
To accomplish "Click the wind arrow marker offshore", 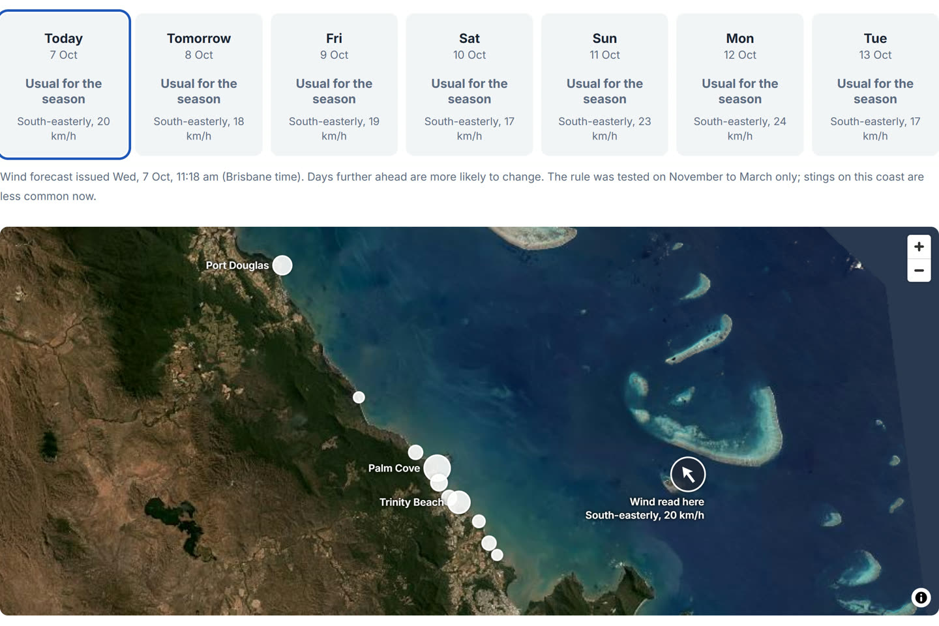I will [x=688, y=474].
